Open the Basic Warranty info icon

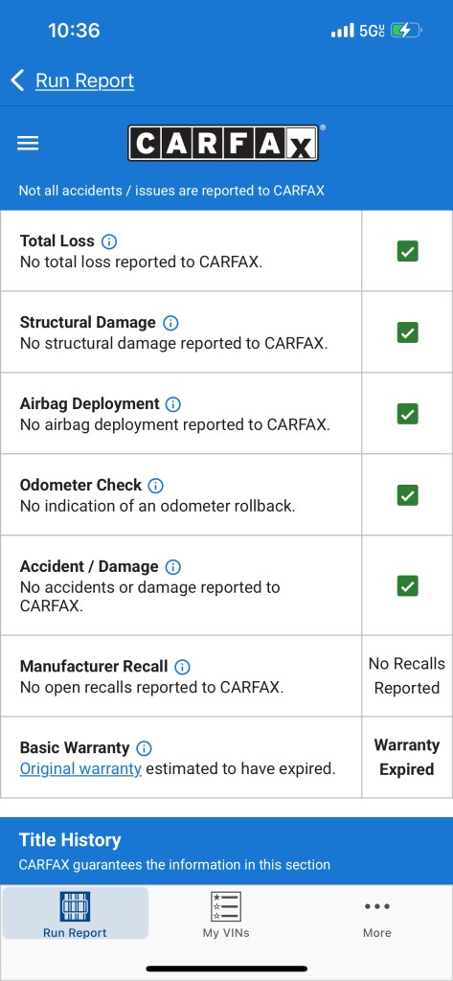coord(144,748)
